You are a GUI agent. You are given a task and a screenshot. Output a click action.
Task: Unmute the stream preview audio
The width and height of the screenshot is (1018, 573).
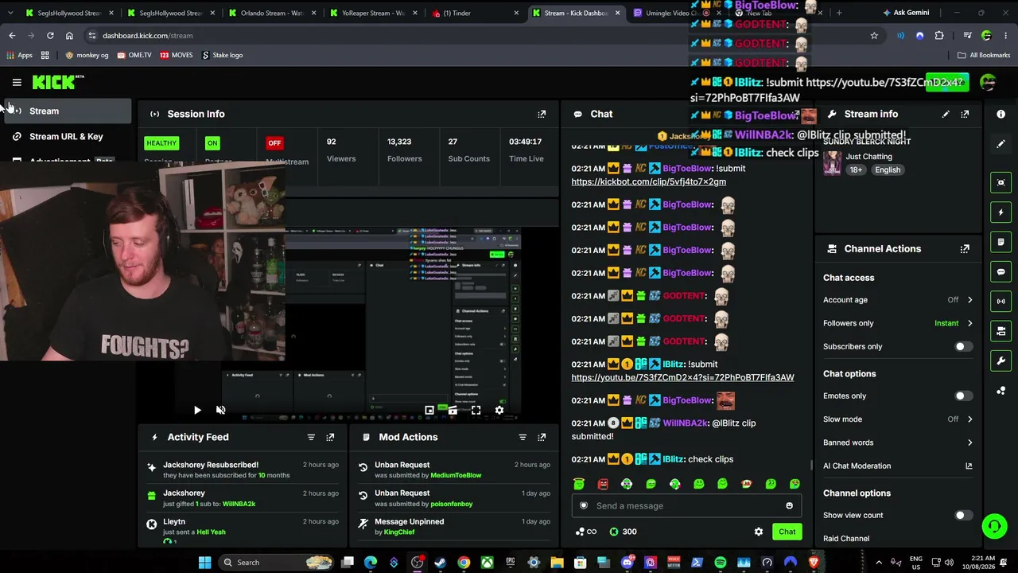tap(221, 411)
